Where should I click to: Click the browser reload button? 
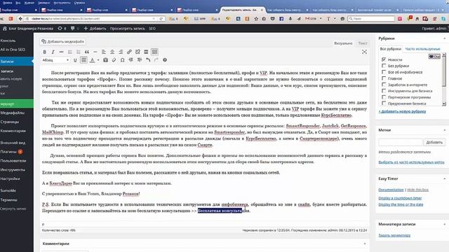161,19
